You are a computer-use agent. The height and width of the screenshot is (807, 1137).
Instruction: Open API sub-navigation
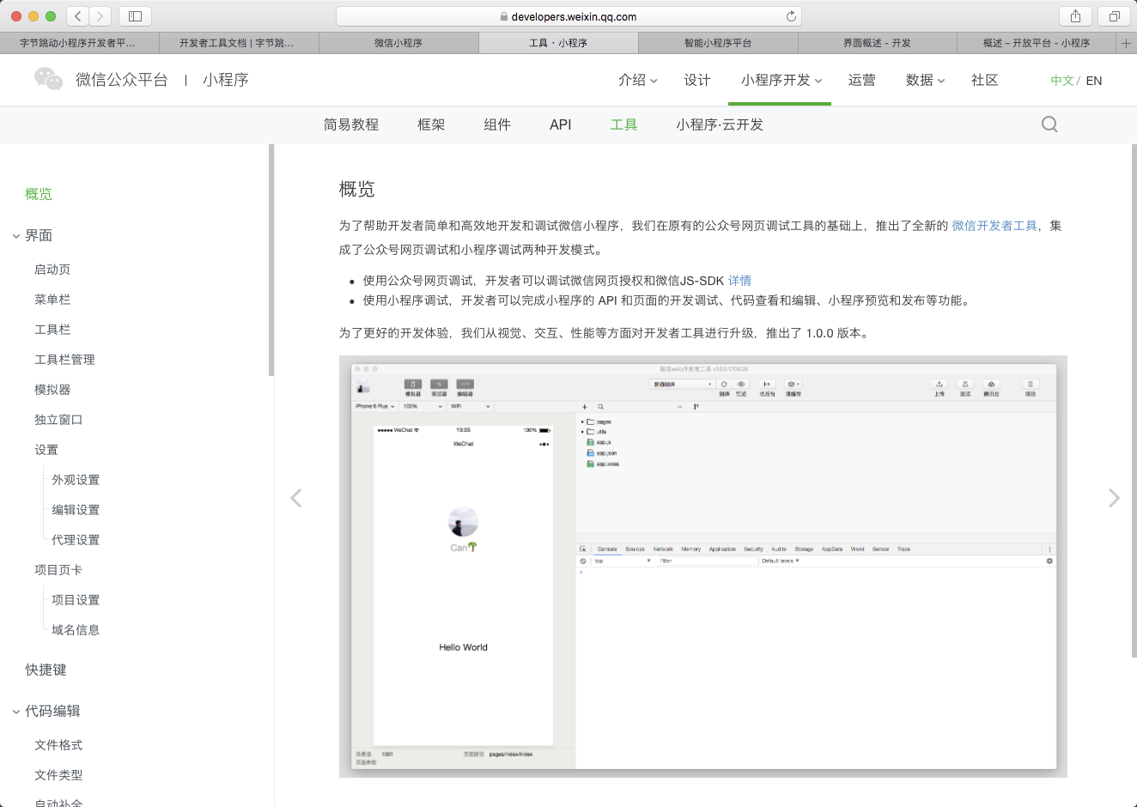coord(561,124)
